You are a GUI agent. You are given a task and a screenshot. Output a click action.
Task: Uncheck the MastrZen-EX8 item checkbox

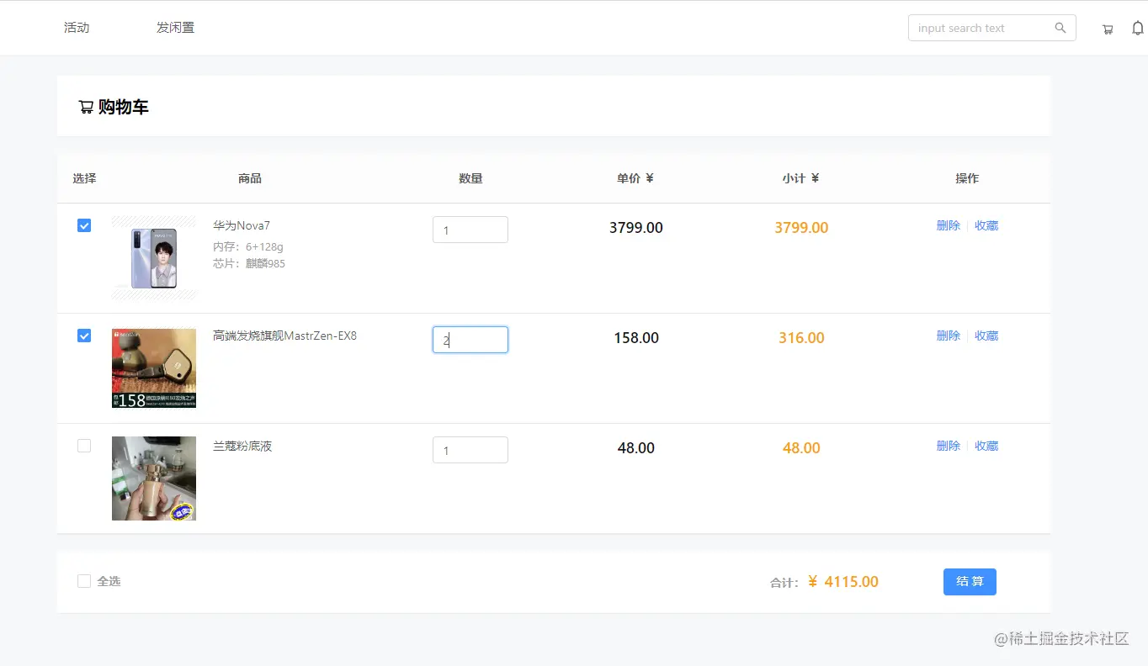pos(84,336)
